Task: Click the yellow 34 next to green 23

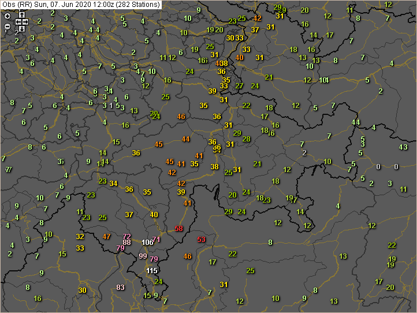Action: click(x=114, y=184)
